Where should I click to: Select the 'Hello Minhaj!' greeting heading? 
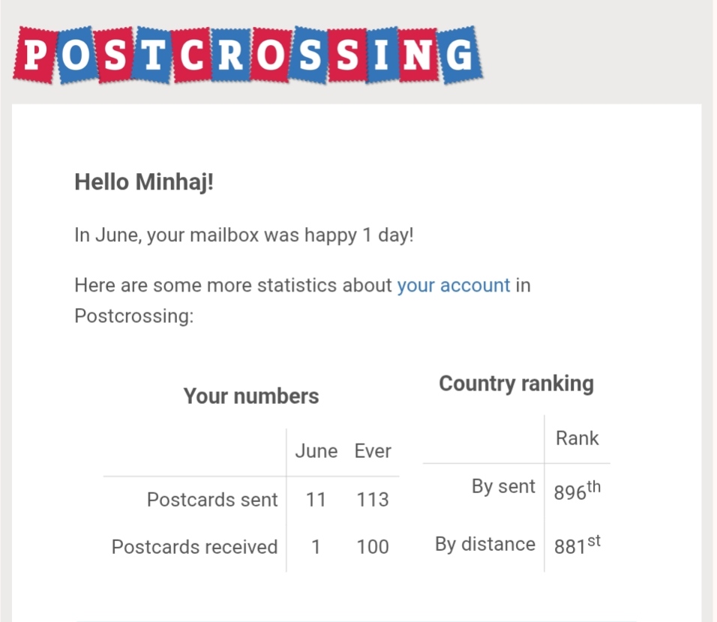(x=144, y=182)
